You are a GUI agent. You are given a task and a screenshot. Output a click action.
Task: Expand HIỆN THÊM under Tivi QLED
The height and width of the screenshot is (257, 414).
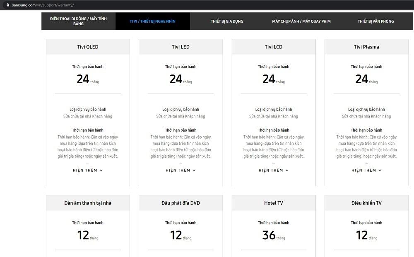(x=88, y=170)
